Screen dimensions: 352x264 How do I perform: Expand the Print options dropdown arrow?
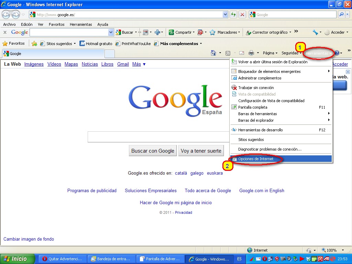pyautogui.click(x=258, y=53)
